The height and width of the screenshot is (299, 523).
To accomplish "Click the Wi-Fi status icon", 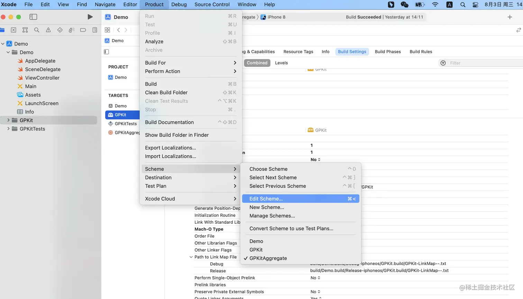I will point(435,4).
